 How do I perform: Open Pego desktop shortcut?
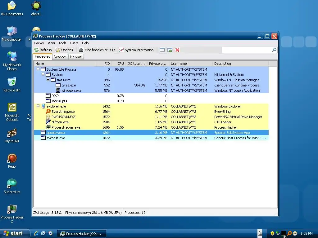(x=12, y=161)
